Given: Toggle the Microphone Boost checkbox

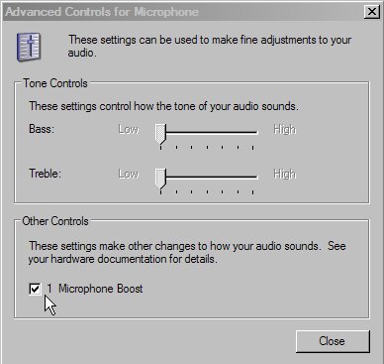Looking at the screenshot, I should (x=35, y=289).
